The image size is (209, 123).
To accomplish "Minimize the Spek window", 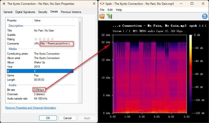I will click(x=181, y=4).
